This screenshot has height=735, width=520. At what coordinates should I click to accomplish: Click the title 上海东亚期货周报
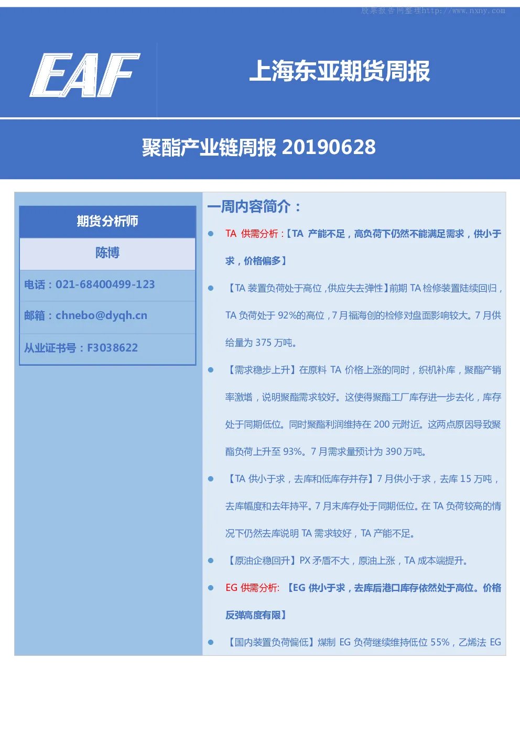coord(339,71)
